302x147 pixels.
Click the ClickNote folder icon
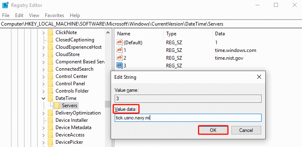tap(50, 32)
